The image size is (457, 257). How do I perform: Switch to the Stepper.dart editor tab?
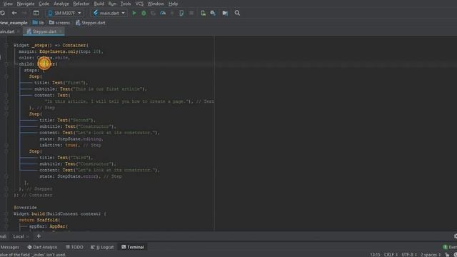[x=44, y=31]
